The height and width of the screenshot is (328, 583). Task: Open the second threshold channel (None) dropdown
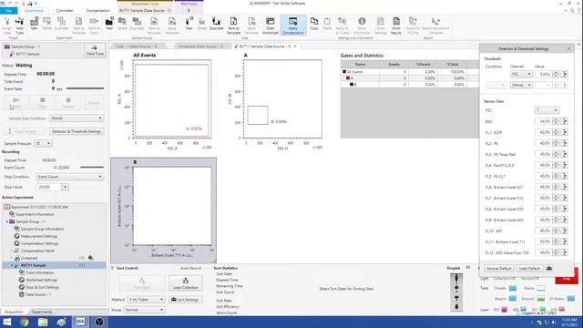pos(521,85)
